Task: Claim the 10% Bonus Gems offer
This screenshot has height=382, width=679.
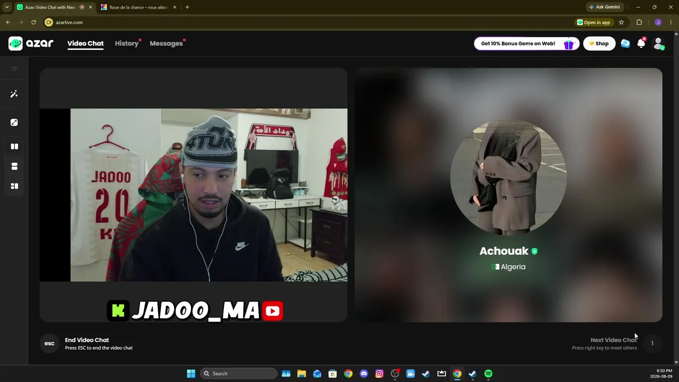Action: coord(526,44)
